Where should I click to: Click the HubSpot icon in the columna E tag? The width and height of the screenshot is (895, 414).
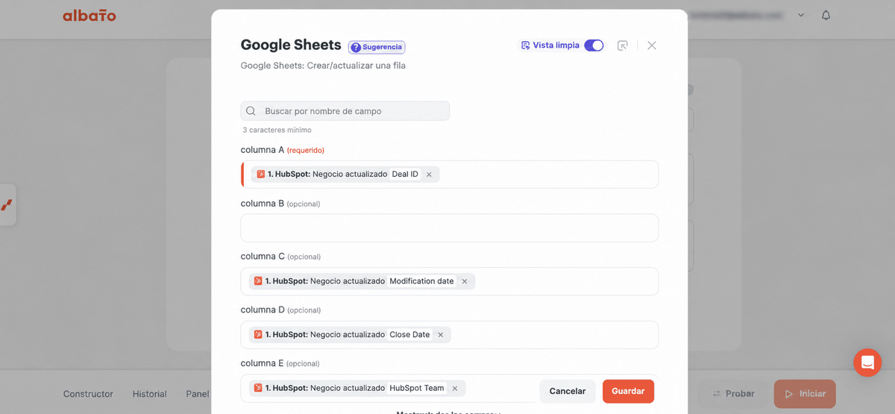258,388
